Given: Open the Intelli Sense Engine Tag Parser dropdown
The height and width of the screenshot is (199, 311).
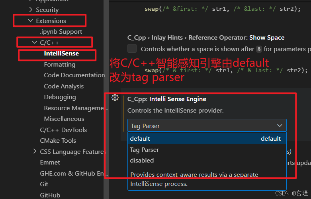Looking at the screenshot, I should pyautogui.click(x=207, y=126).
